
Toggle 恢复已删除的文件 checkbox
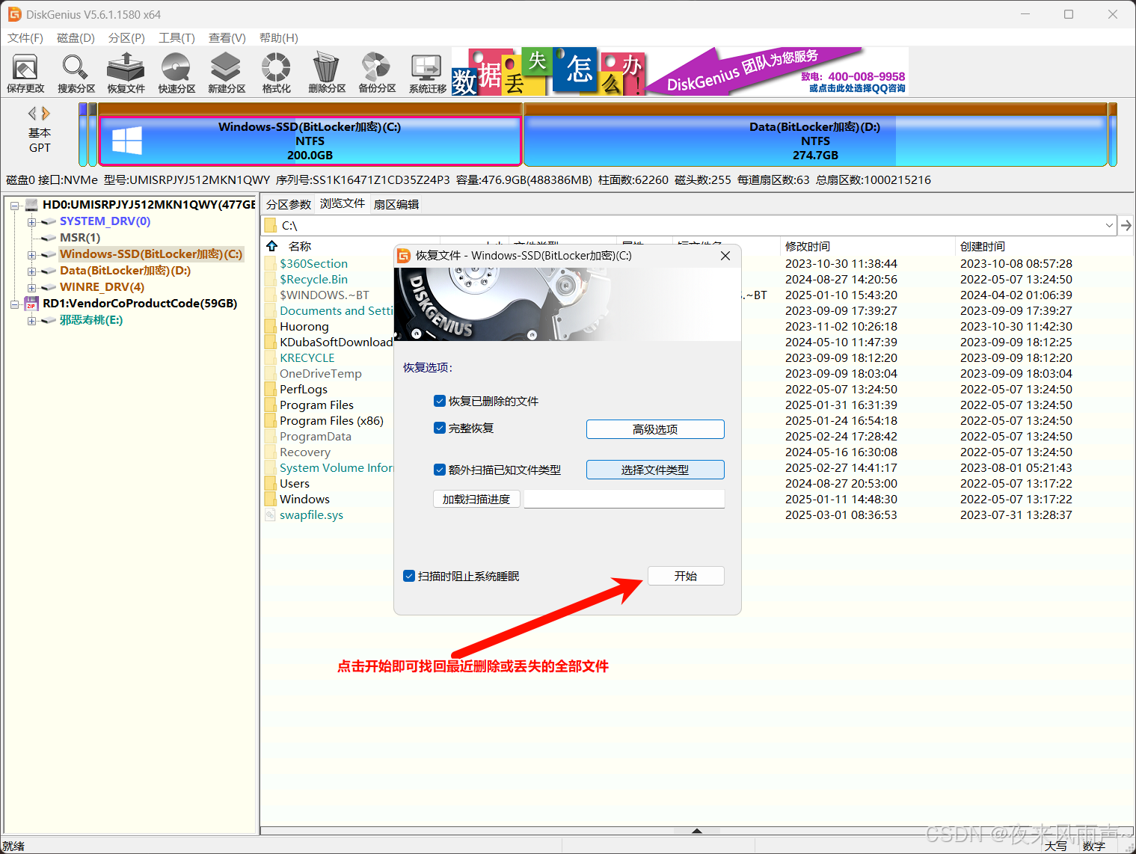click(x=440, y=401)
